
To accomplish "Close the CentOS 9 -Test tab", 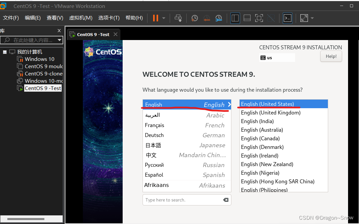I will (115, 34).
